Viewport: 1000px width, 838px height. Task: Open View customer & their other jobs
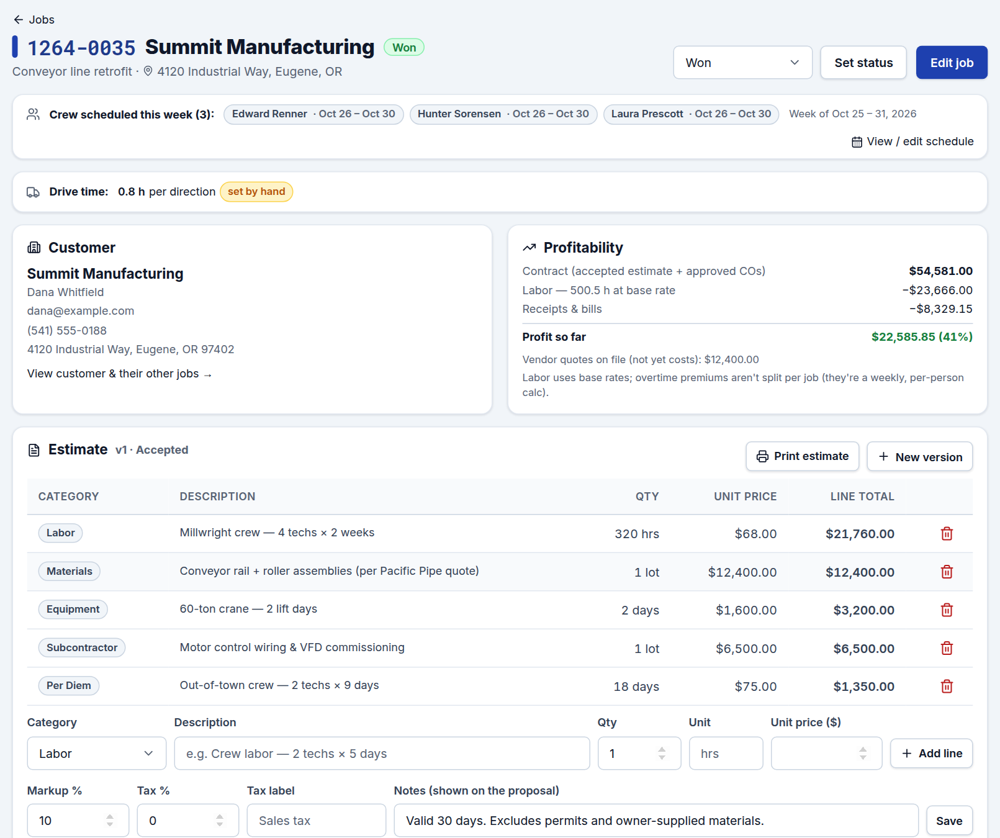click(x=120, y=374)
